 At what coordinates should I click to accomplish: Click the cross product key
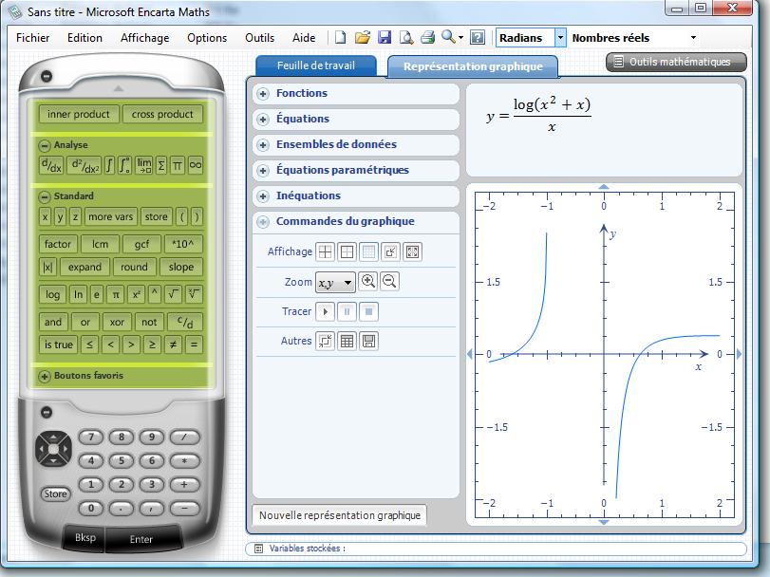tap(162, 114)
